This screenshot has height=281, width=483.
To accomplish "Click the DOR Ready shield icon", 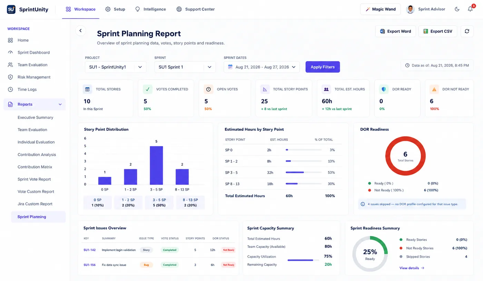I will pyautogui.click(x=384, y=89).
